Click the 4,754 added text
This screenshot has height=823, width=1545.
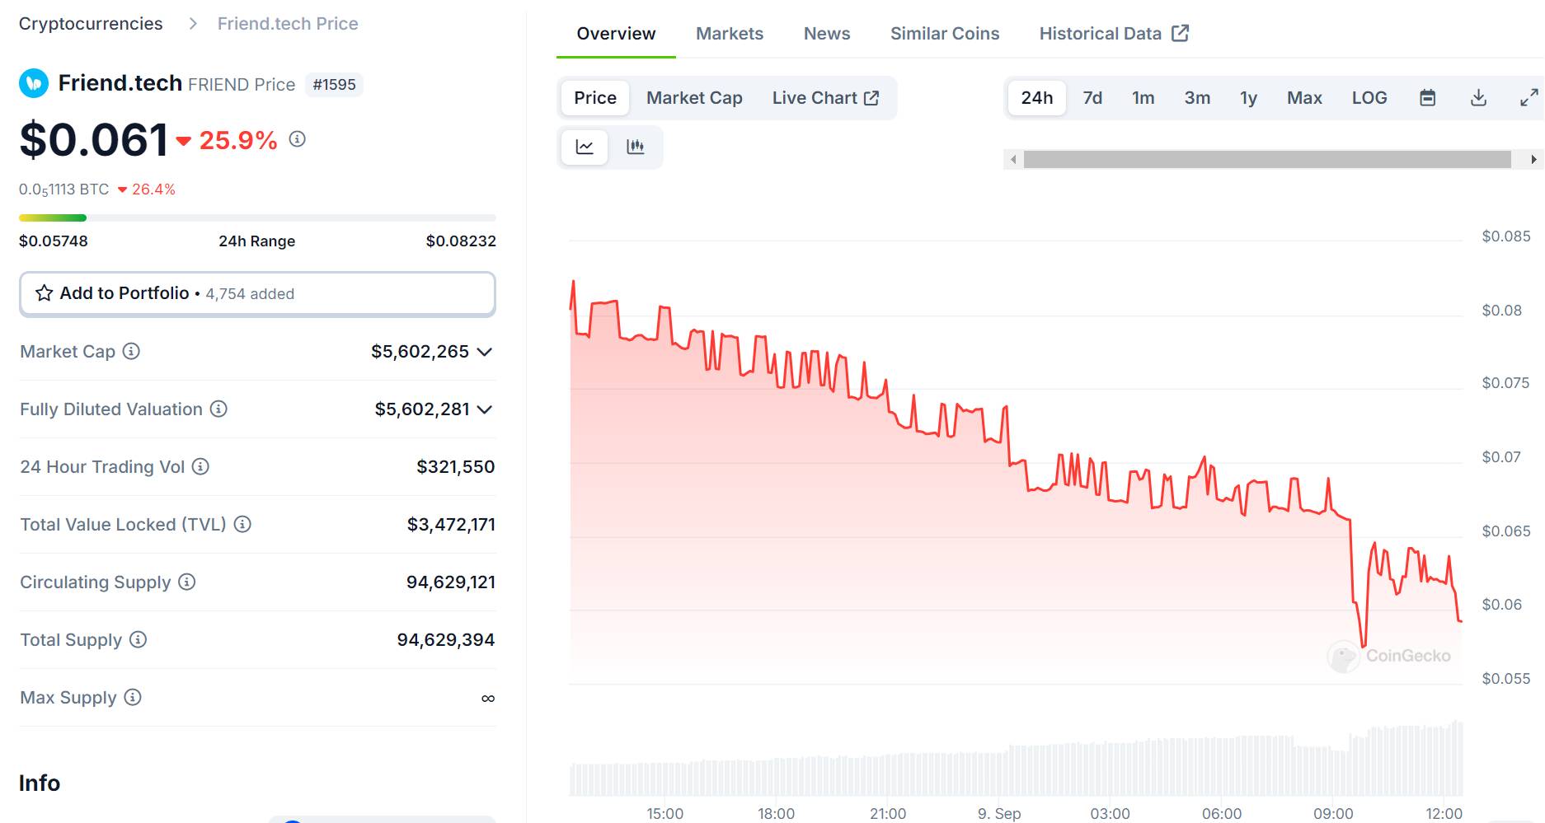250,294
